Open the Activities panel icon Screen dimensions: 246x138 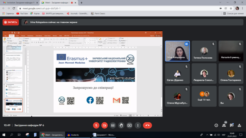click(239, 125)
